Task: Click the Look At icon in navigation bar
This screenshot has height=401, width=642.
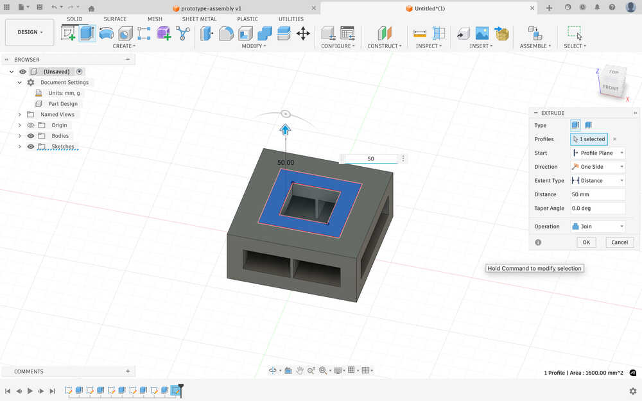Action: [288, 370]
